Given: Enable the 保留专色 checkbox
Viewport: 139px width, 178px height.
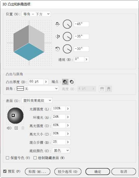Looking at the screenshot, I should [x=7, y=158].
